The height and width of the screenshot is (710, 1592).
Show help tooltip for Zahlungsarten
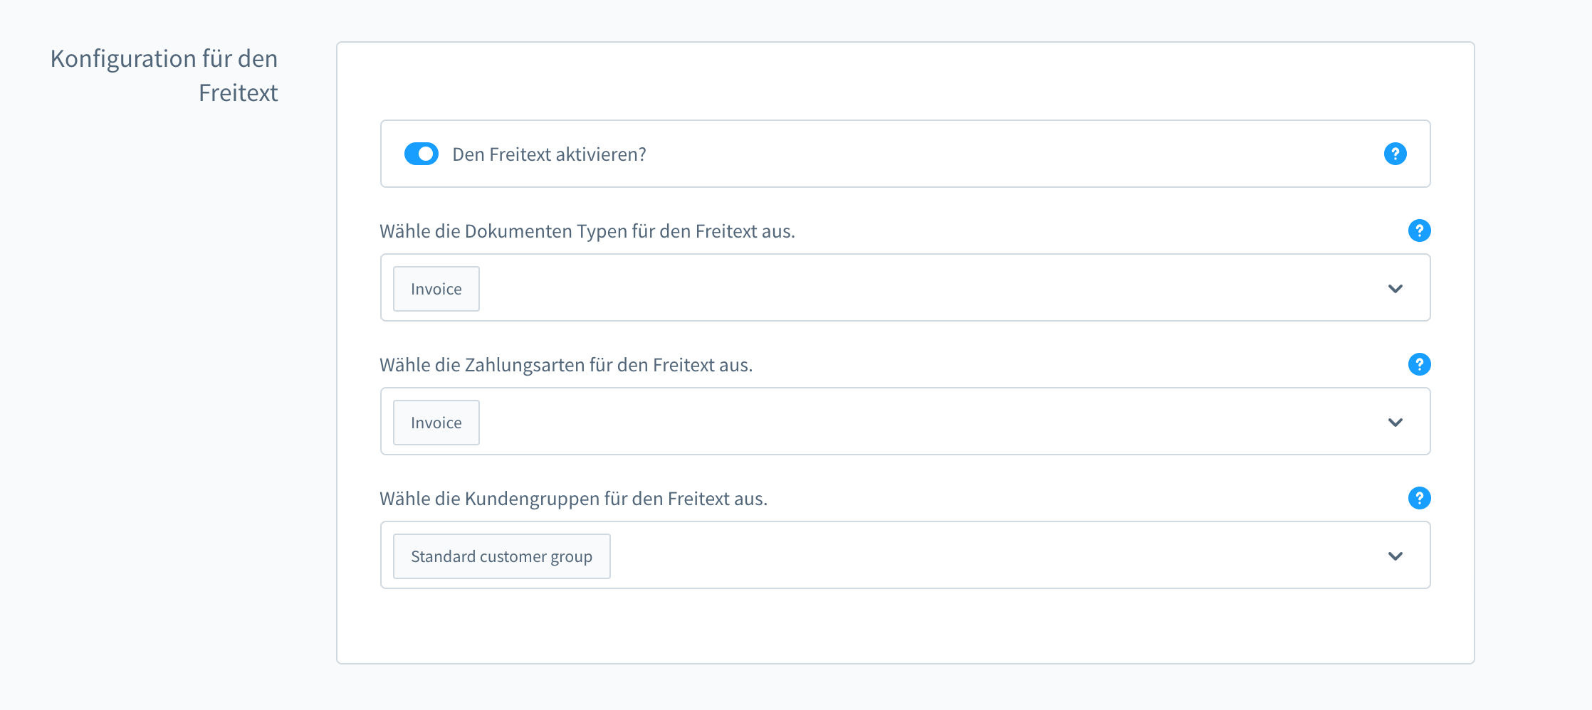1419,364
